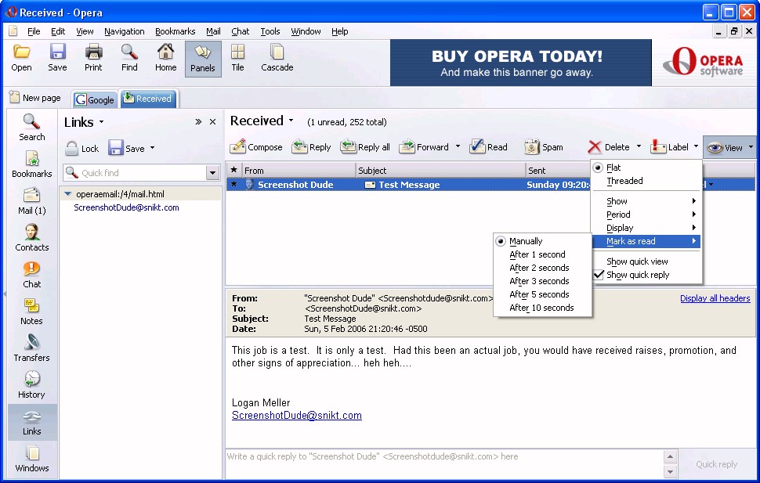760x483 pixels.
Task: Select the Threaded view option
Action: click(x=624, y=181)
